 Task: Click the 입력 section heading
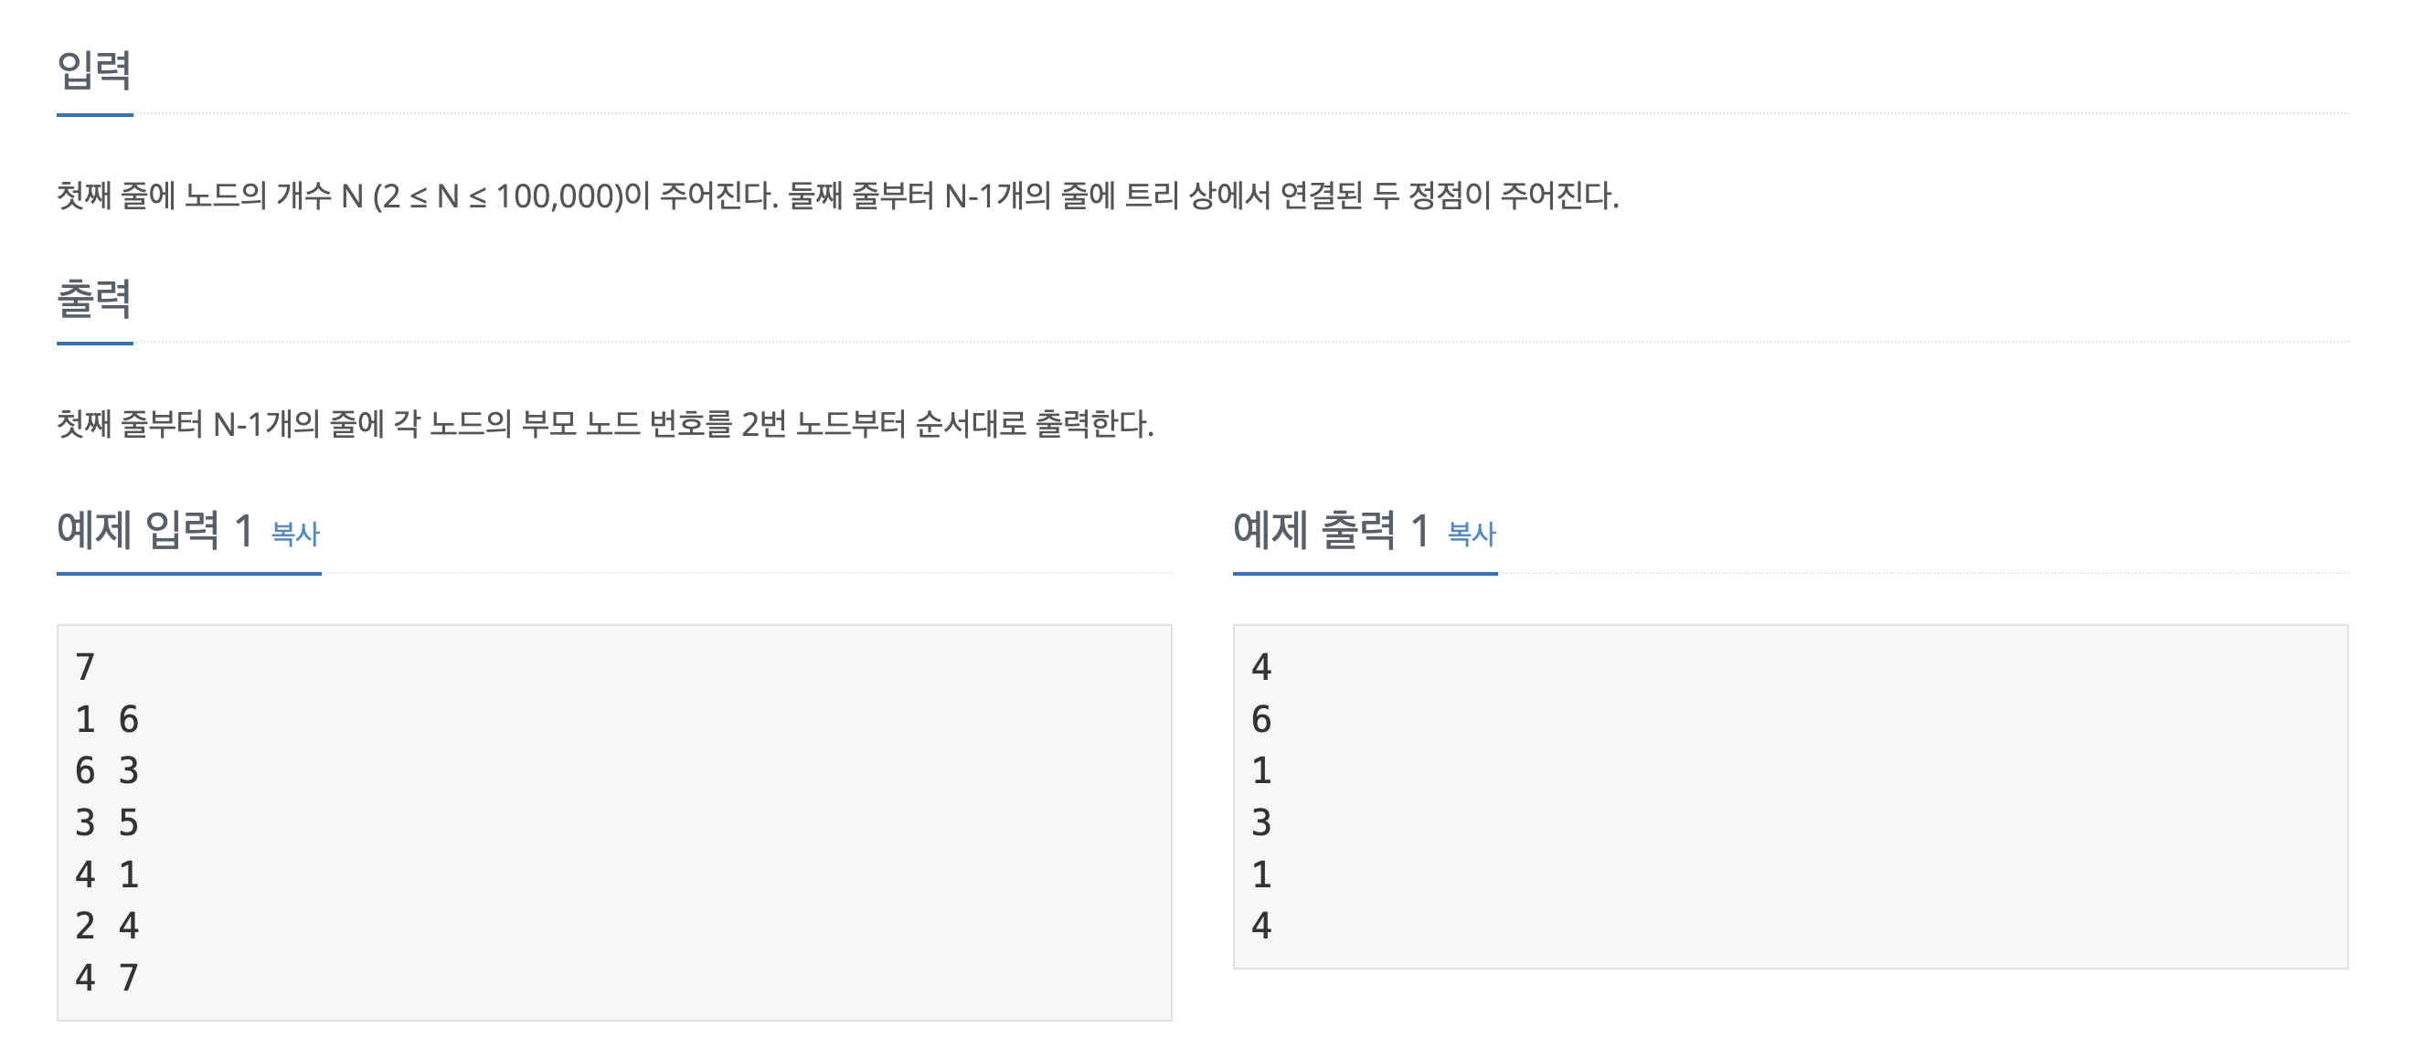point(93,70)
